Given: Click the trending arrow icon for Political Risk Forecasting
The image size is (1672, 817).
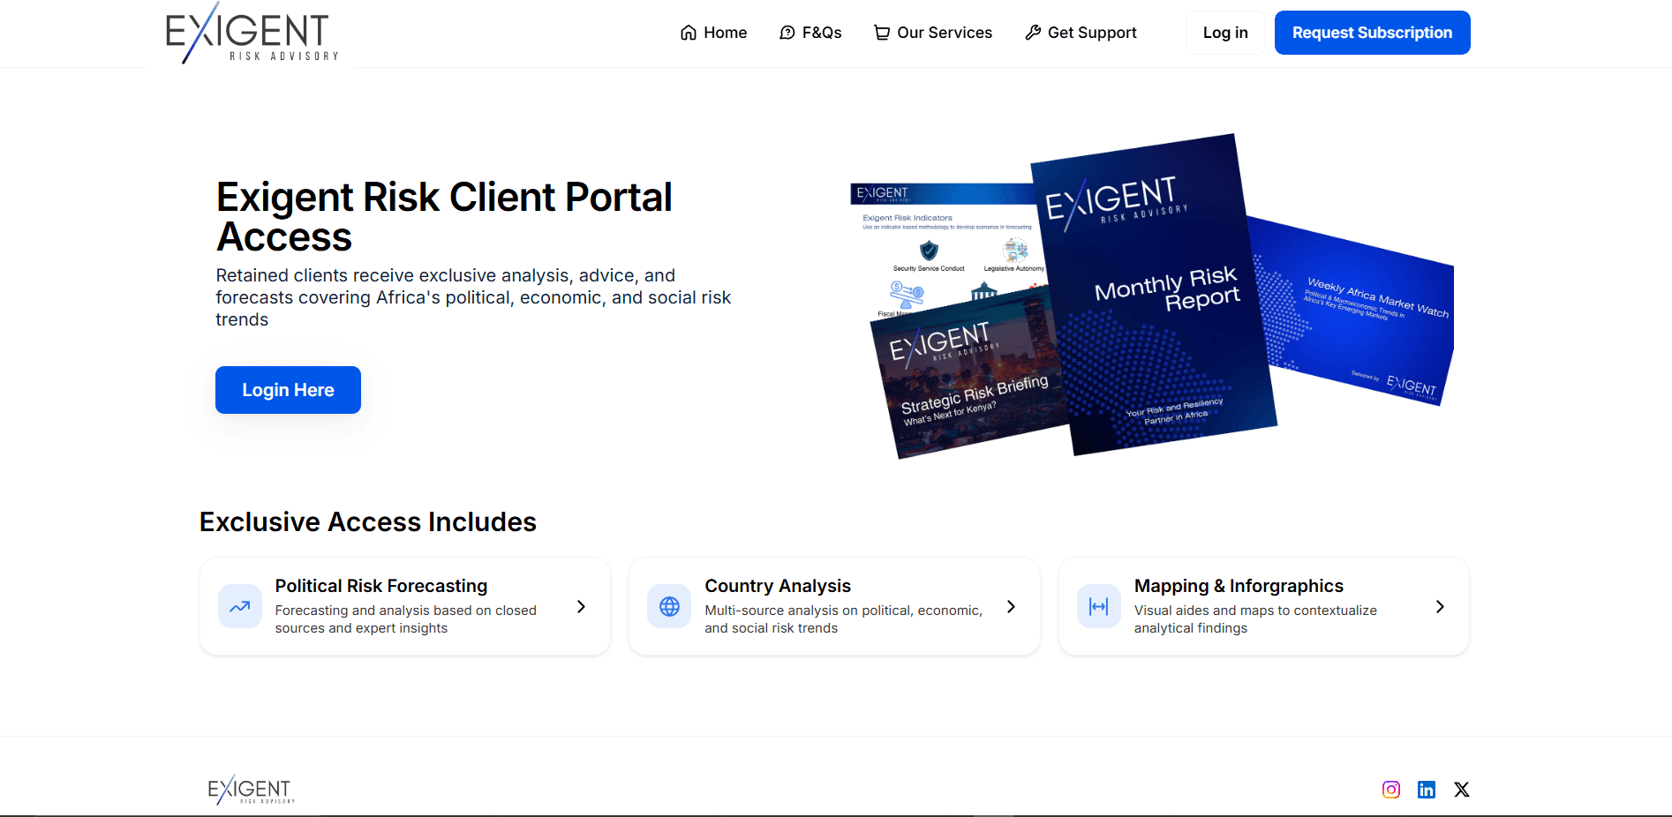Looking at the screenshot, I should pyautogui.click(x=240, y=606).
